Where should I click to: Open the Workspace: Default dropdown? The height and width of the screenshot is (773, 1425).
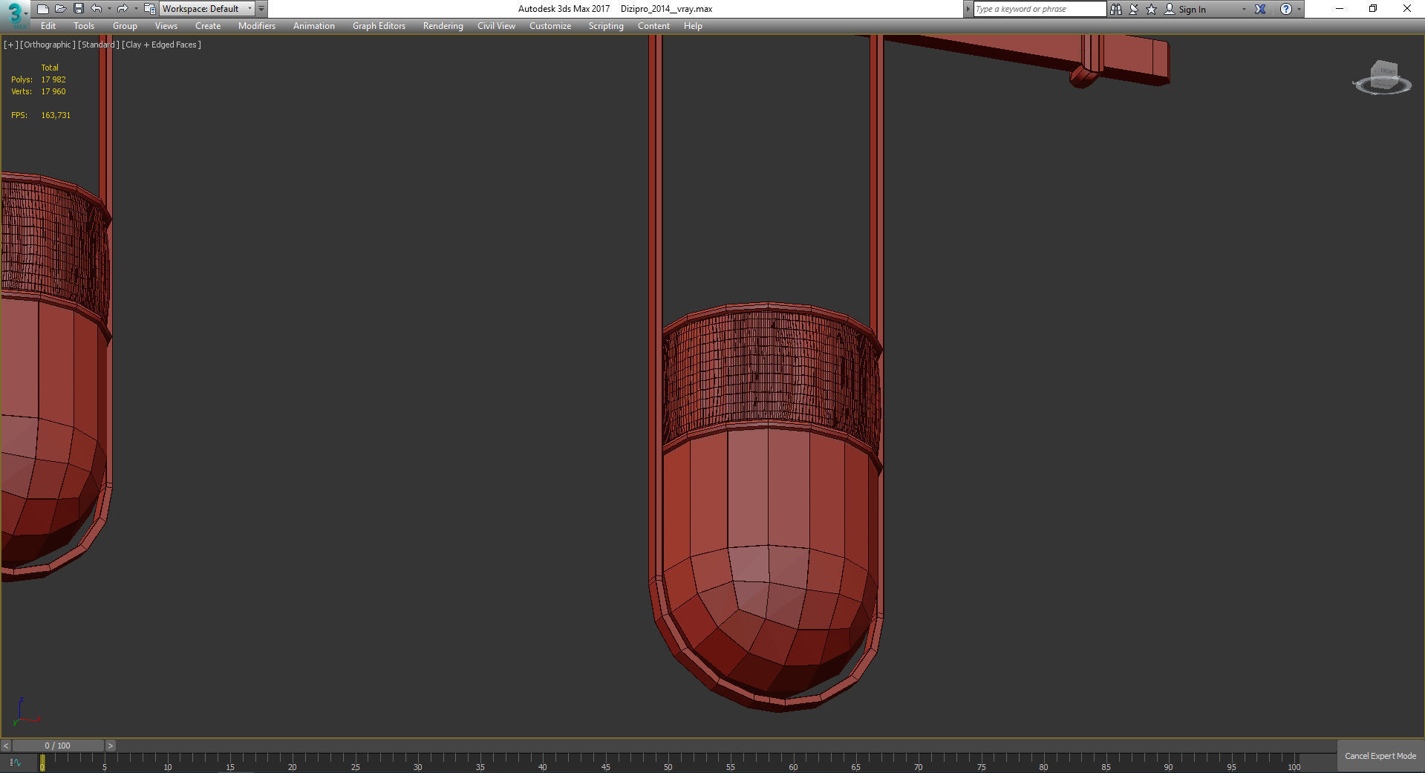(207, 9)
